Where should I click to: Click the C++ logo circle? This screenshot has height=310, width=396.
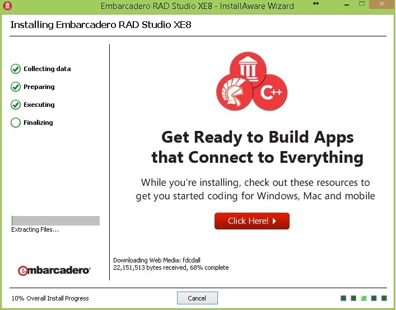[270, 92]
